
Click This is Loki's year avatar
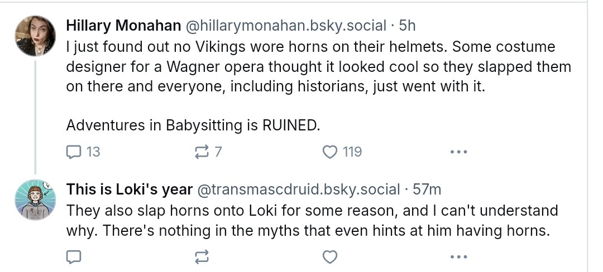pos(35,200)
